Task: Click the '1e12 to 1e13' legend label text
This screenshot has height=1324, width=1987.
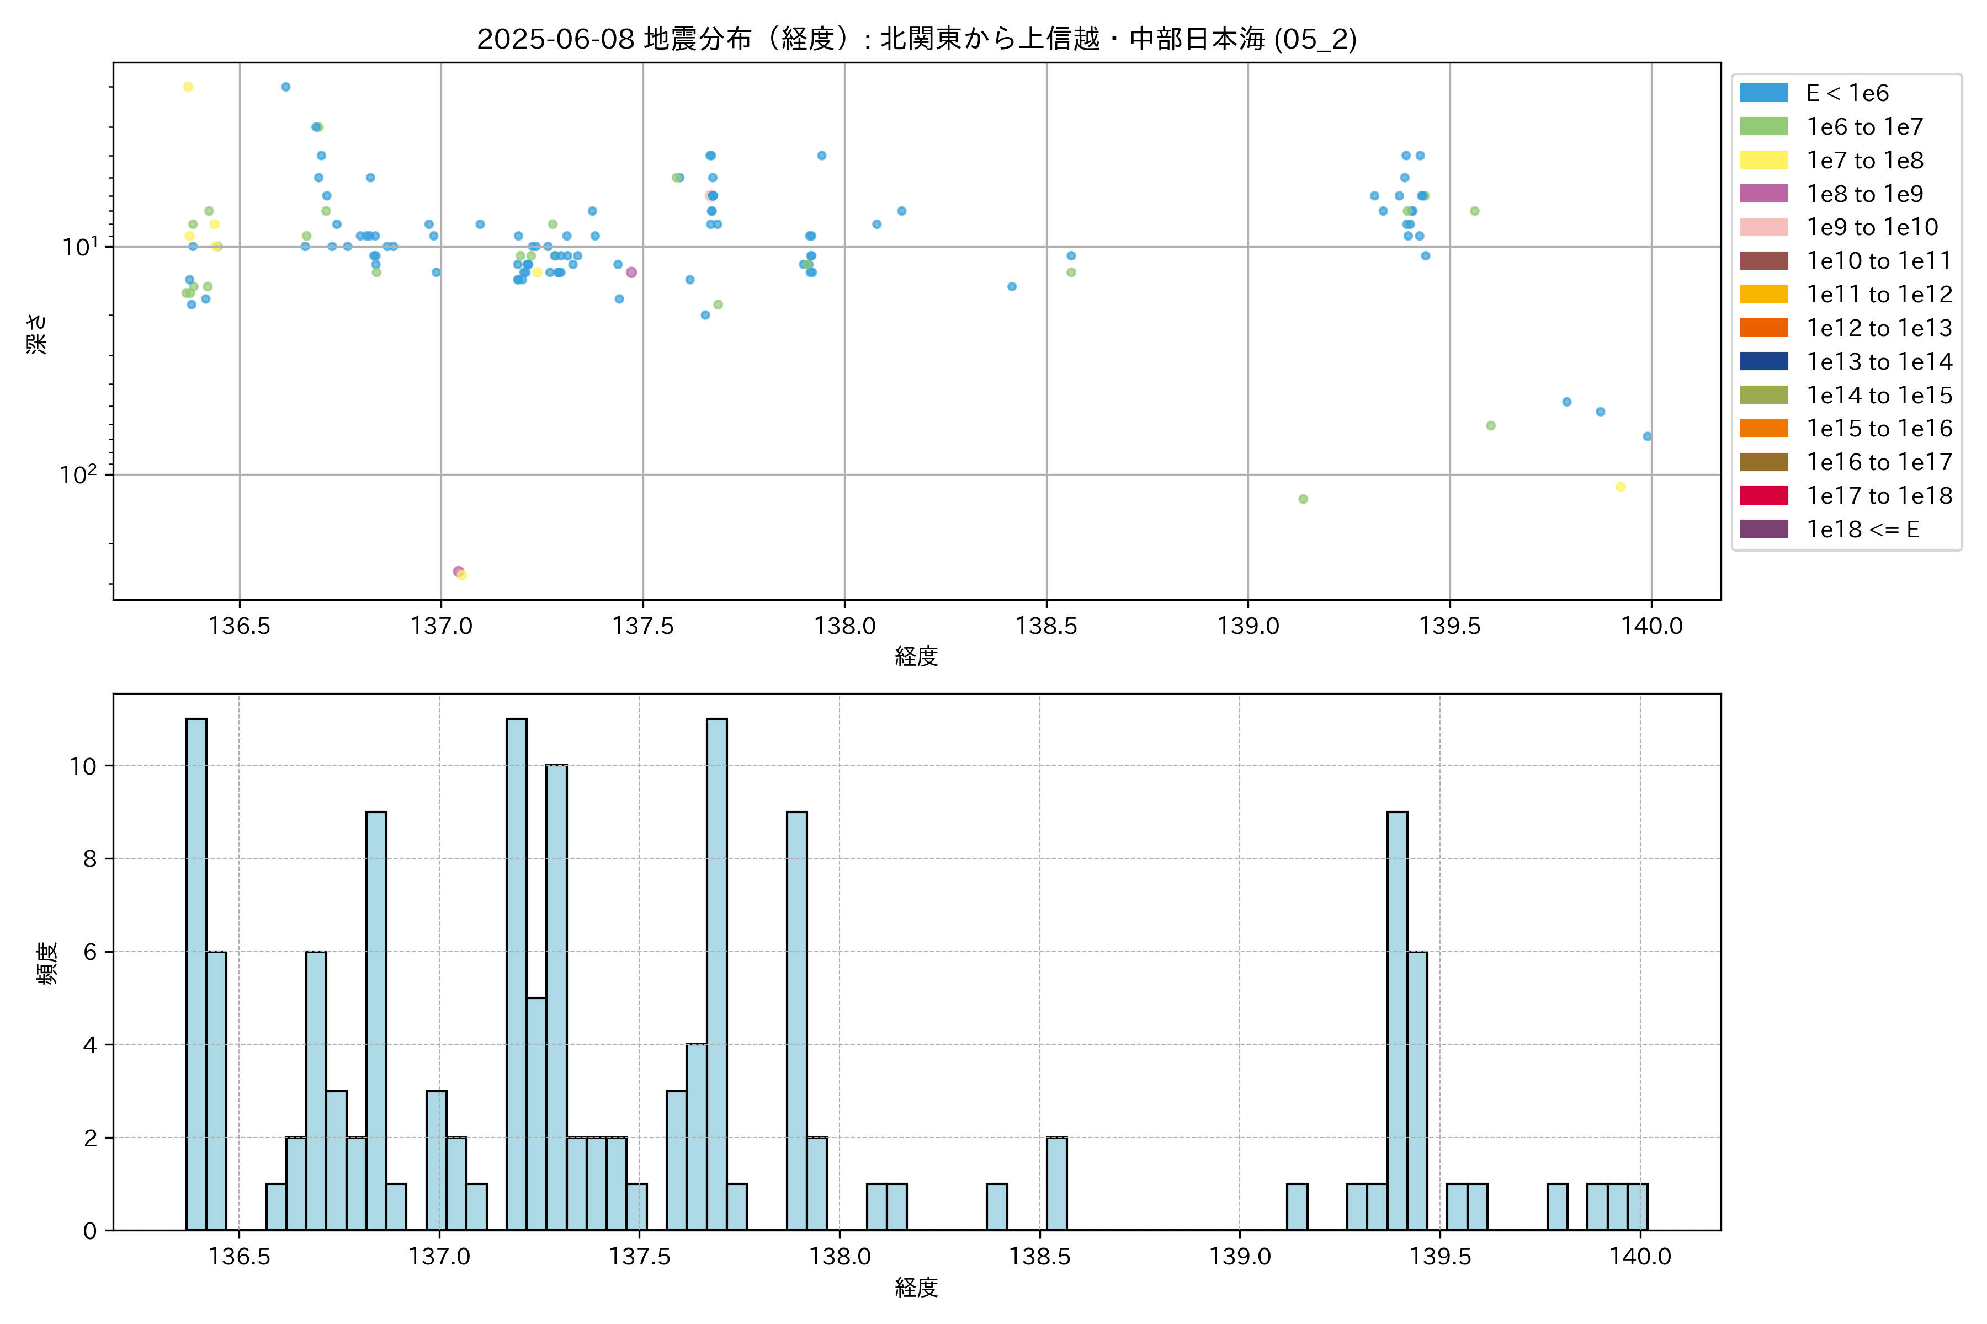Action: pos(1879,328)
